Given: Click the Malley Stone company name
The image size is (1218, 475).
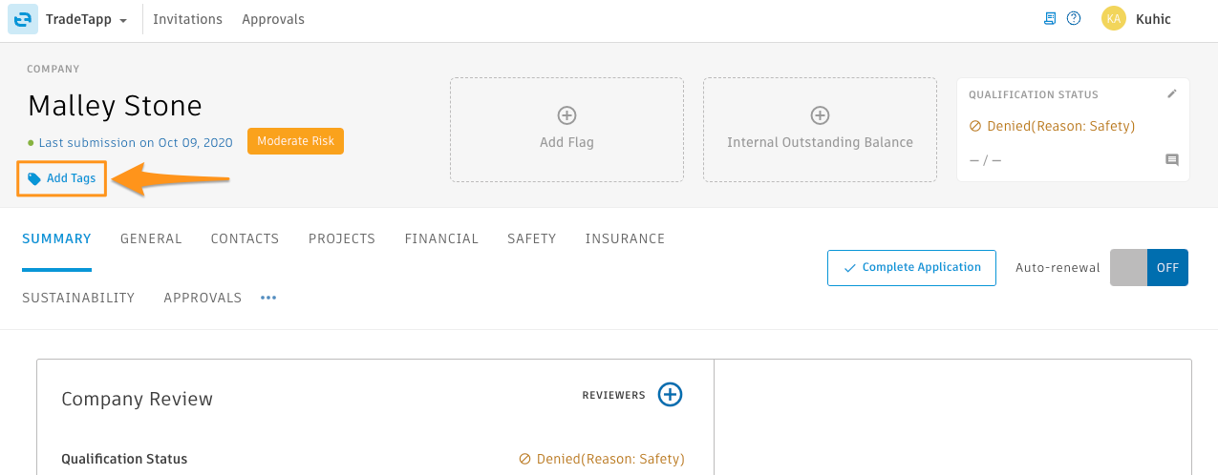Looking at the screenshot, I should (115, 105).
